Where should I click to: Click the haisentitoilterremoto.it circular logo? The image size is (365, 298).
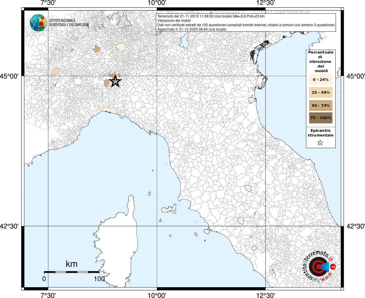pos(319,266)
